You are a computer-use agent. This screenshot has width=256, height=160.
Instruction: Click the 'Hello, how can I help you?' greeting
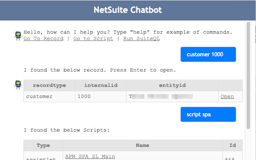click(128, 32)
